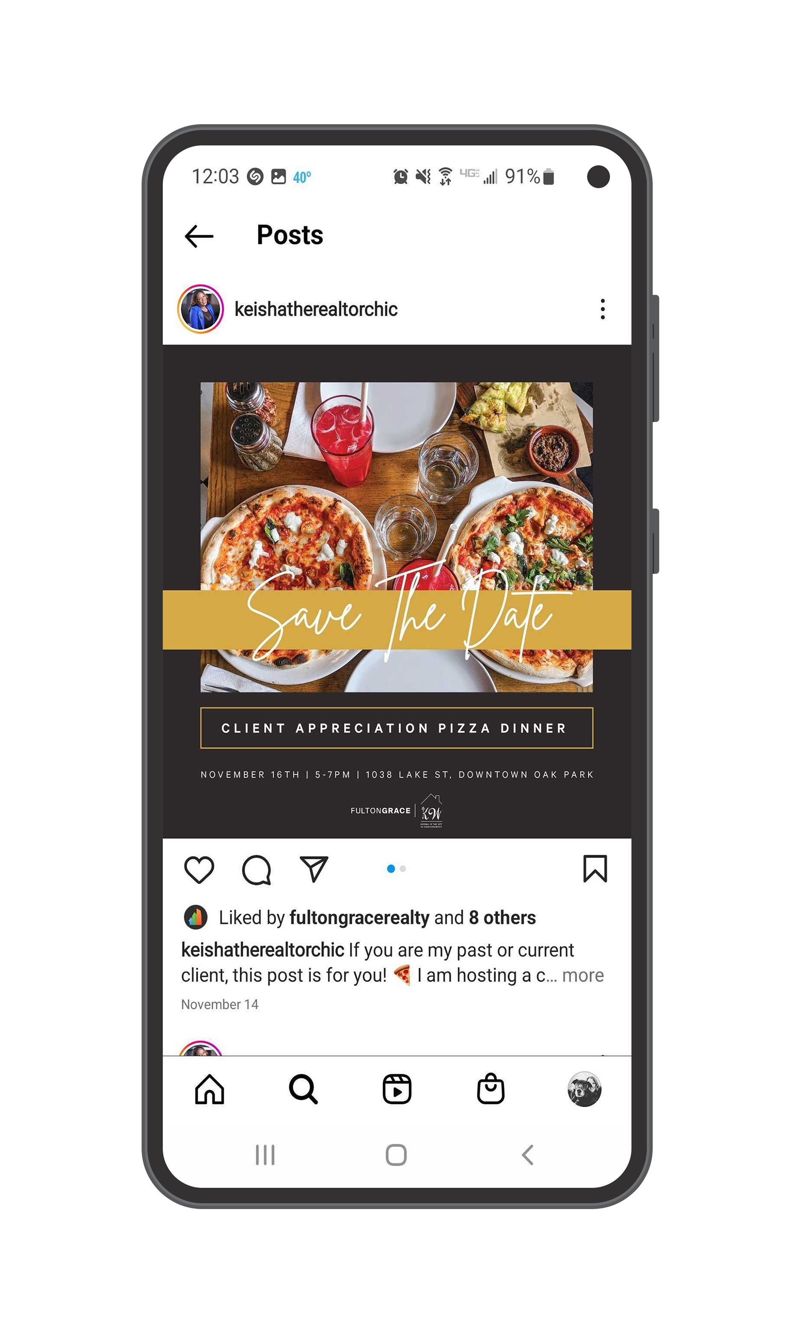Open comments with the speech bubble icon
This screenshot has height=1319, width=802.
pos(257,870)
